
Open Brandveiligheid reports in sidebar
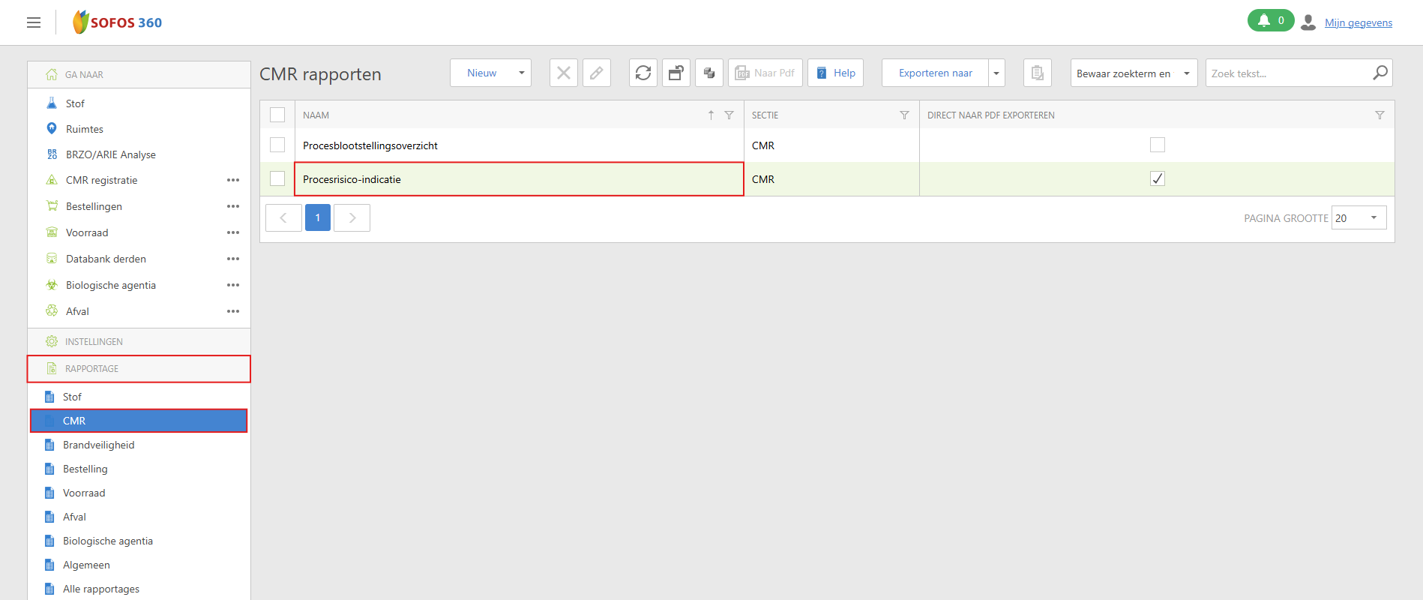[98, 445]
